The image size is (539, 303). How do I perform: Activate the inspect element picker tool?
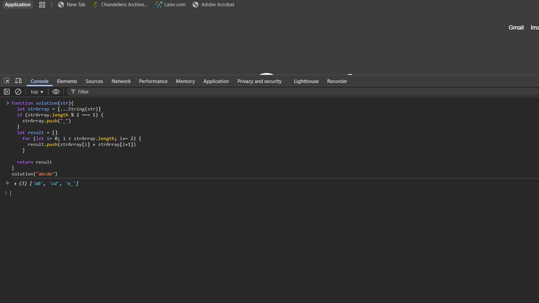[x=6, y=81]
